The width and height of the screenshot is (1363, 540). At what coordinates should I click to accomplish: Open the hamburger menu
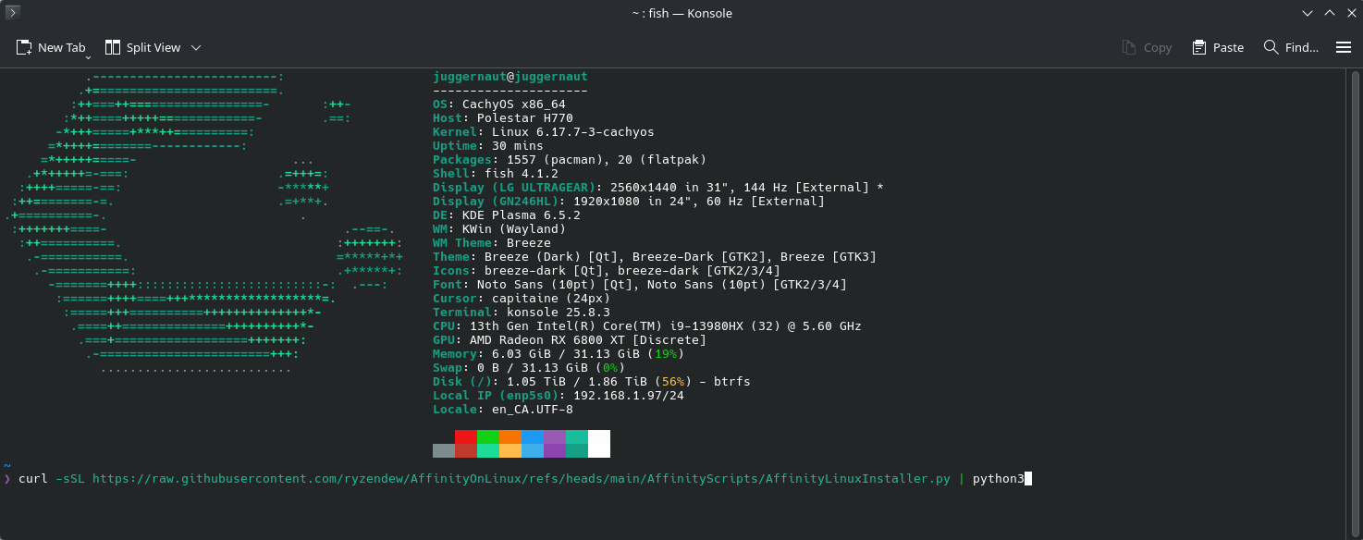point(1344,47)
